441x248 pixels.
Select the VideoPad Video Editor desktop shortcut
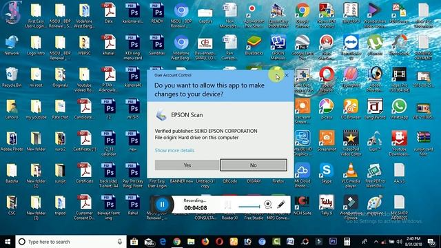point(351,143)
